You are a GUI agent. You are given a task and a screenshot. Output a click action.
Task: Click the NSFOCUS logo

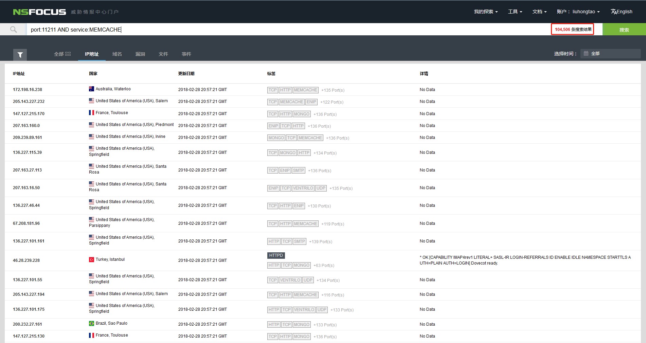[x=39, y=12]
